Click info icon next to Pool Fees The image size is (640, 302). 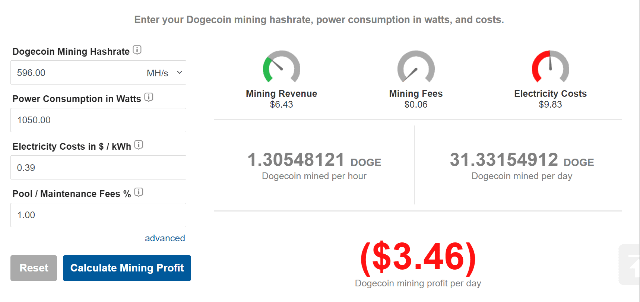pyautogui.click(x=139, y=192)
